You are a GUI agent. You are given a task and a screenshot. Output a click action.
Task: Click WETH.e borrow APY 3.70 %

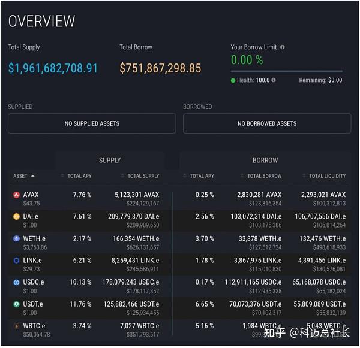(205, 238)
